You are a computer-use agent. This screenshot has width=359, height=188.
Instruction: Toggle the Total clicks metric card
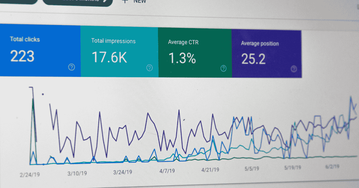tap(39, 51)
